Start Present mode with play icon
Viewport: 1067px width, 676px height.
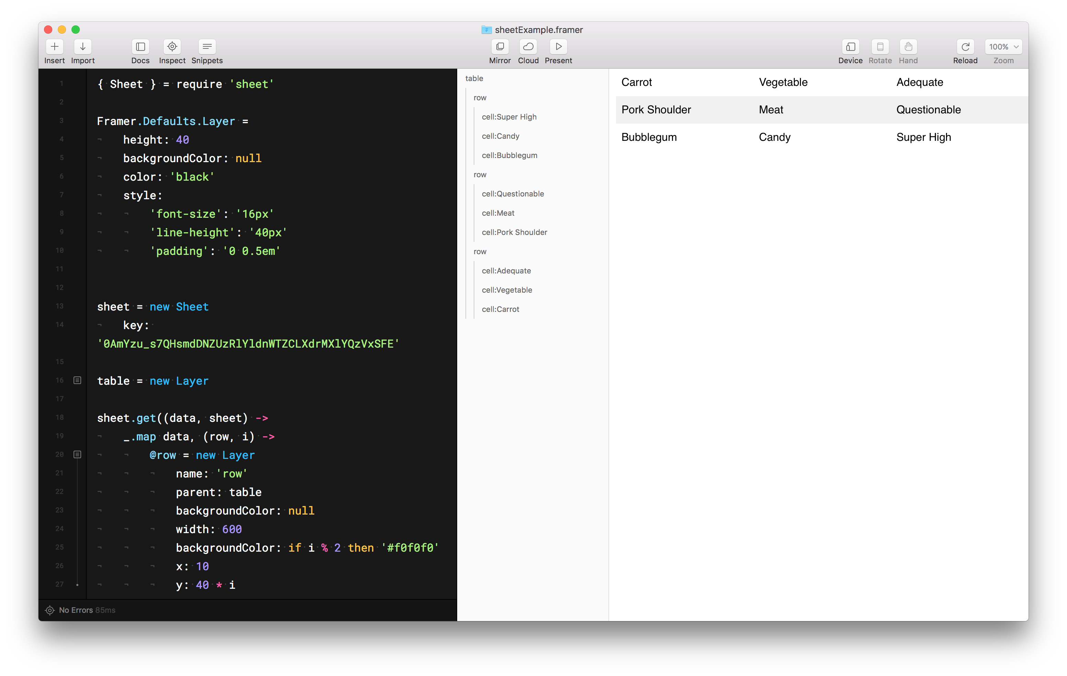[558, 46]
